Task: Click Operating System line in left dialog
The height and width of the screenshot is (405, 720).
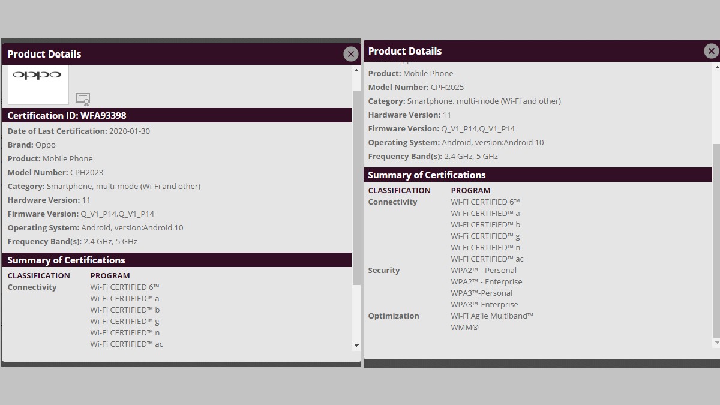Action: [x=95, y=227]
